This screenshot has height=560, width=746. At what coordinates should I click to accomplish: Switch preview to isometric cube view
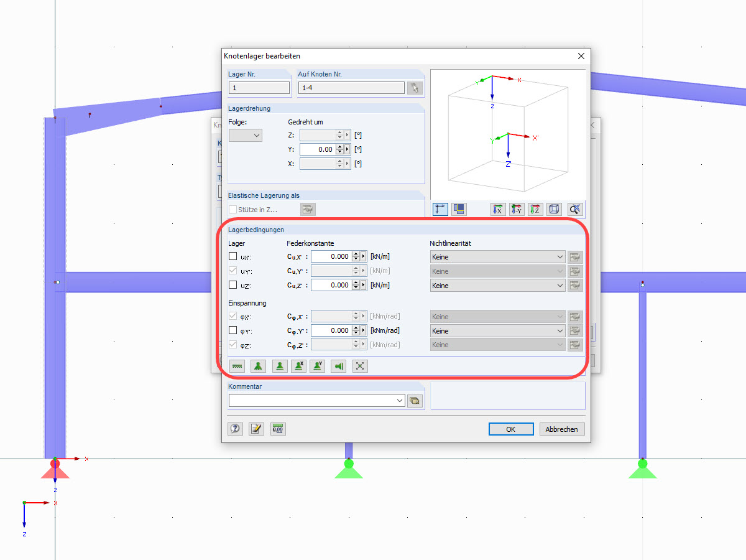(x=555, y=209)
